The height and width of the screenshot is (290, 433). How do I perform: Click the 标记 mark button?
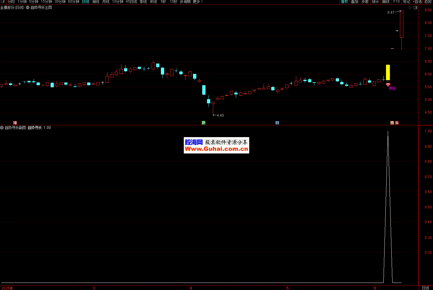[x=407, y=1]
